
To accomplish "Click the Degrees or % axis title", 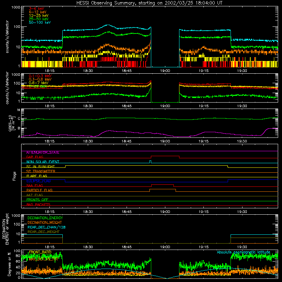I will coord(9,264).
